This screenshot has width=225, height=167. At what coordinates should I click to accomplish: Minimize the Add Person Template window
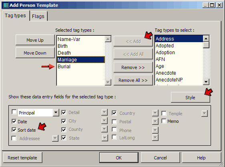206,5
